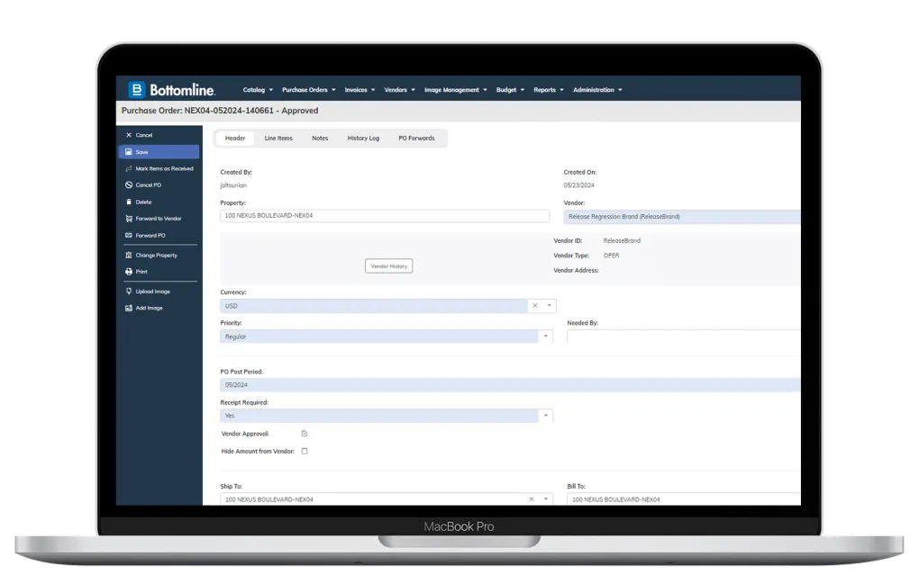
Task: Click the Cancel PO icon
Action: coord(129,185)
